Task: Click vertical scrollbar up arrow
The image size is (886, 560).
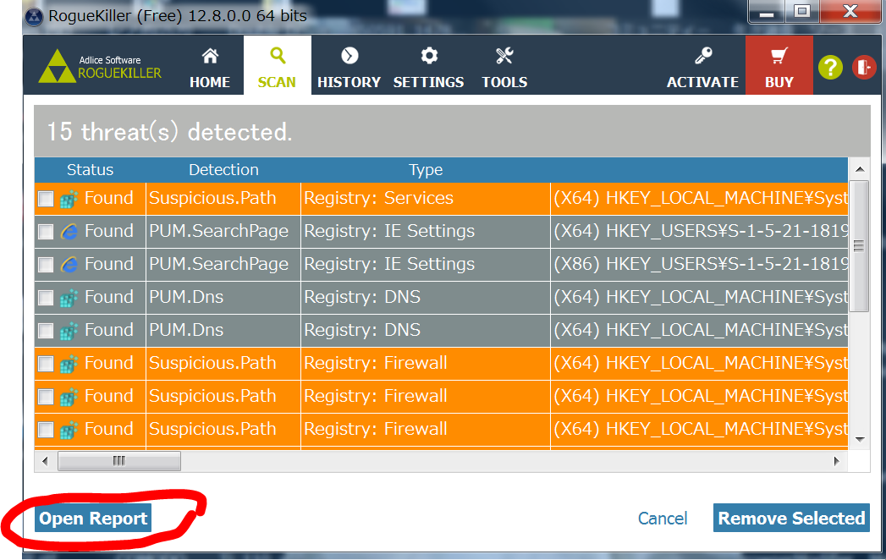Action: tap(860, 169)
